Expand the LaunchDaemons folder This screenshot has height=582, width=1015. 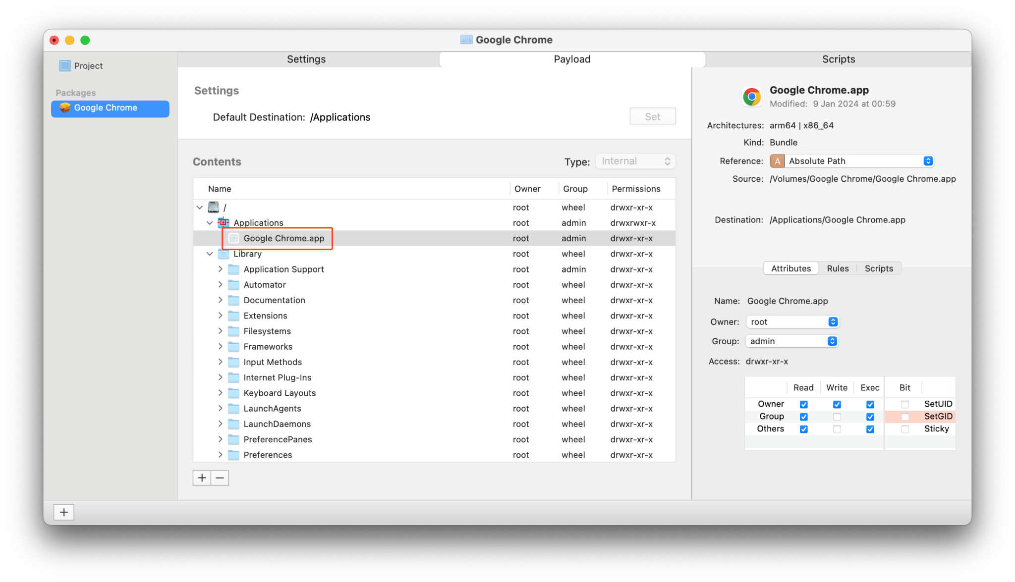click(221, 424)
